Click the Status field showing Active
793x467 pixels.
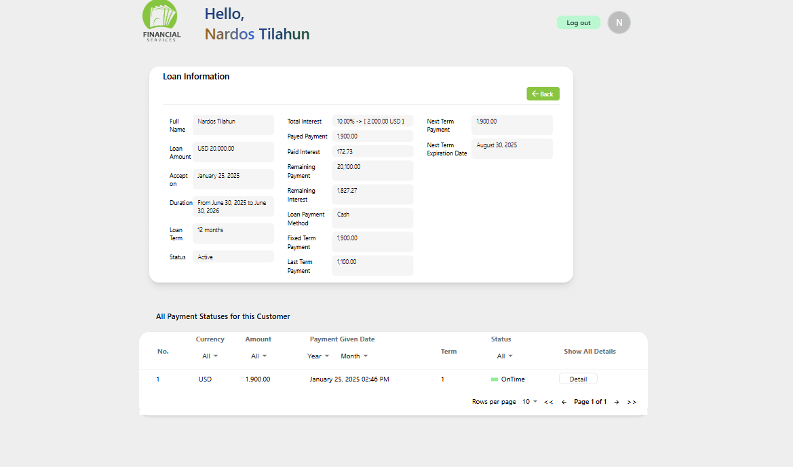(x=233, y=256)
